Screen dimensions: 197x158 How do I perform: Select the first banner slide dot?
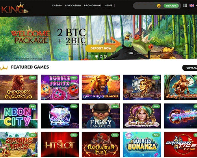click(x=97, y=56)
